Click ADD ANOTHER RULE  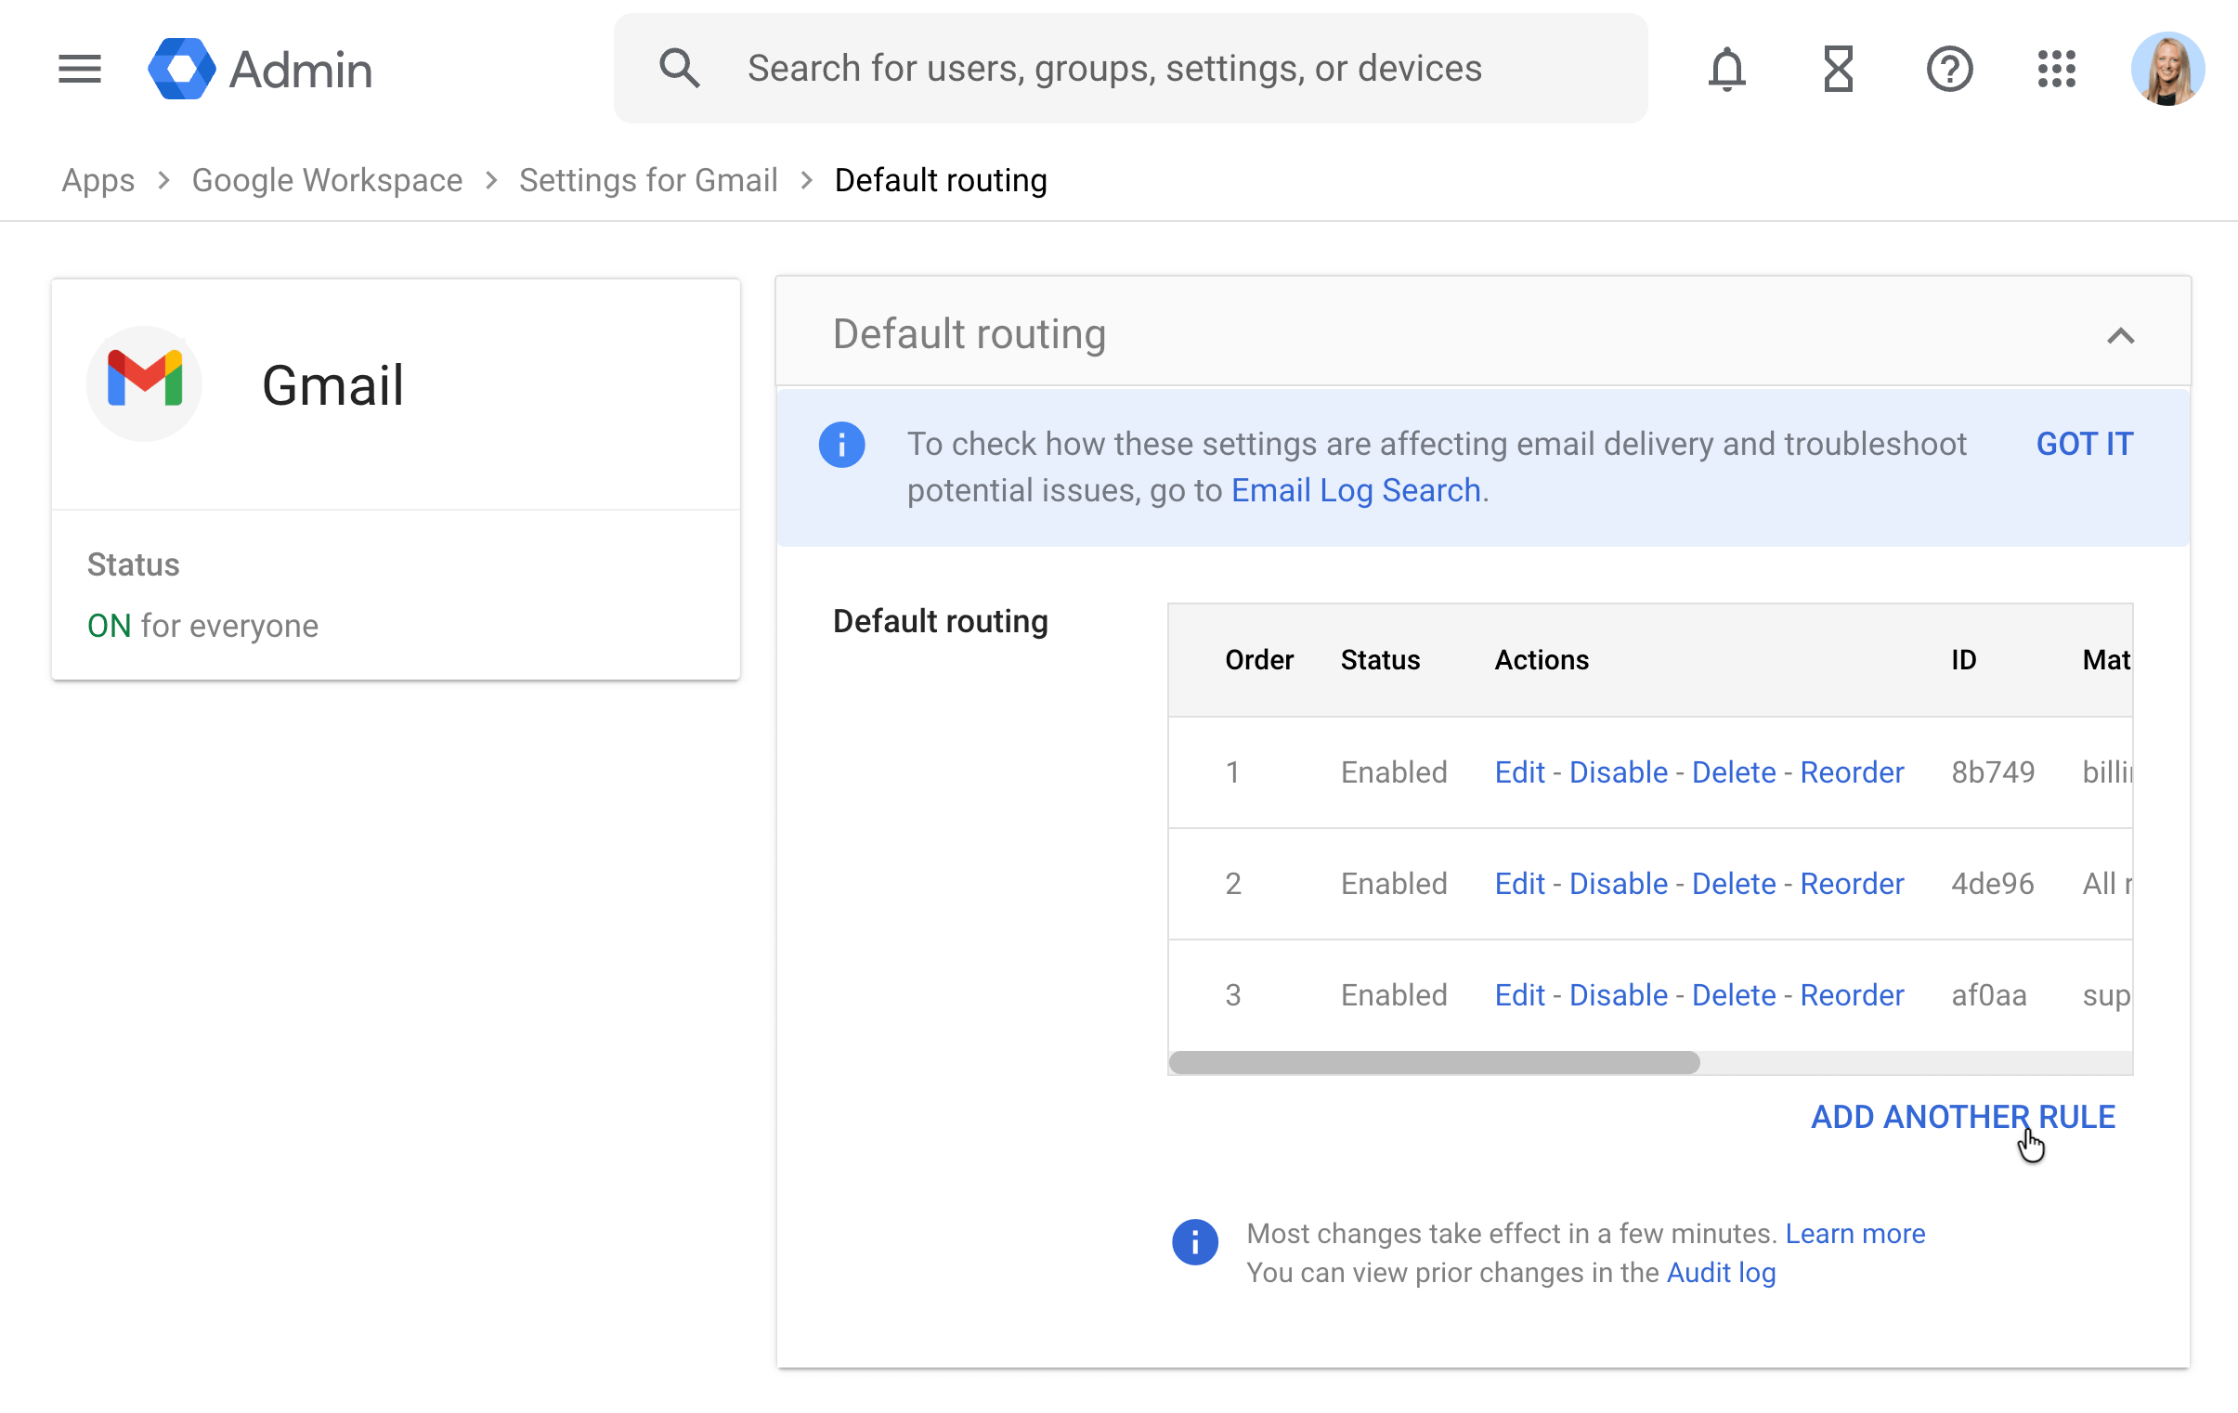click(x=1962, y=1116)
